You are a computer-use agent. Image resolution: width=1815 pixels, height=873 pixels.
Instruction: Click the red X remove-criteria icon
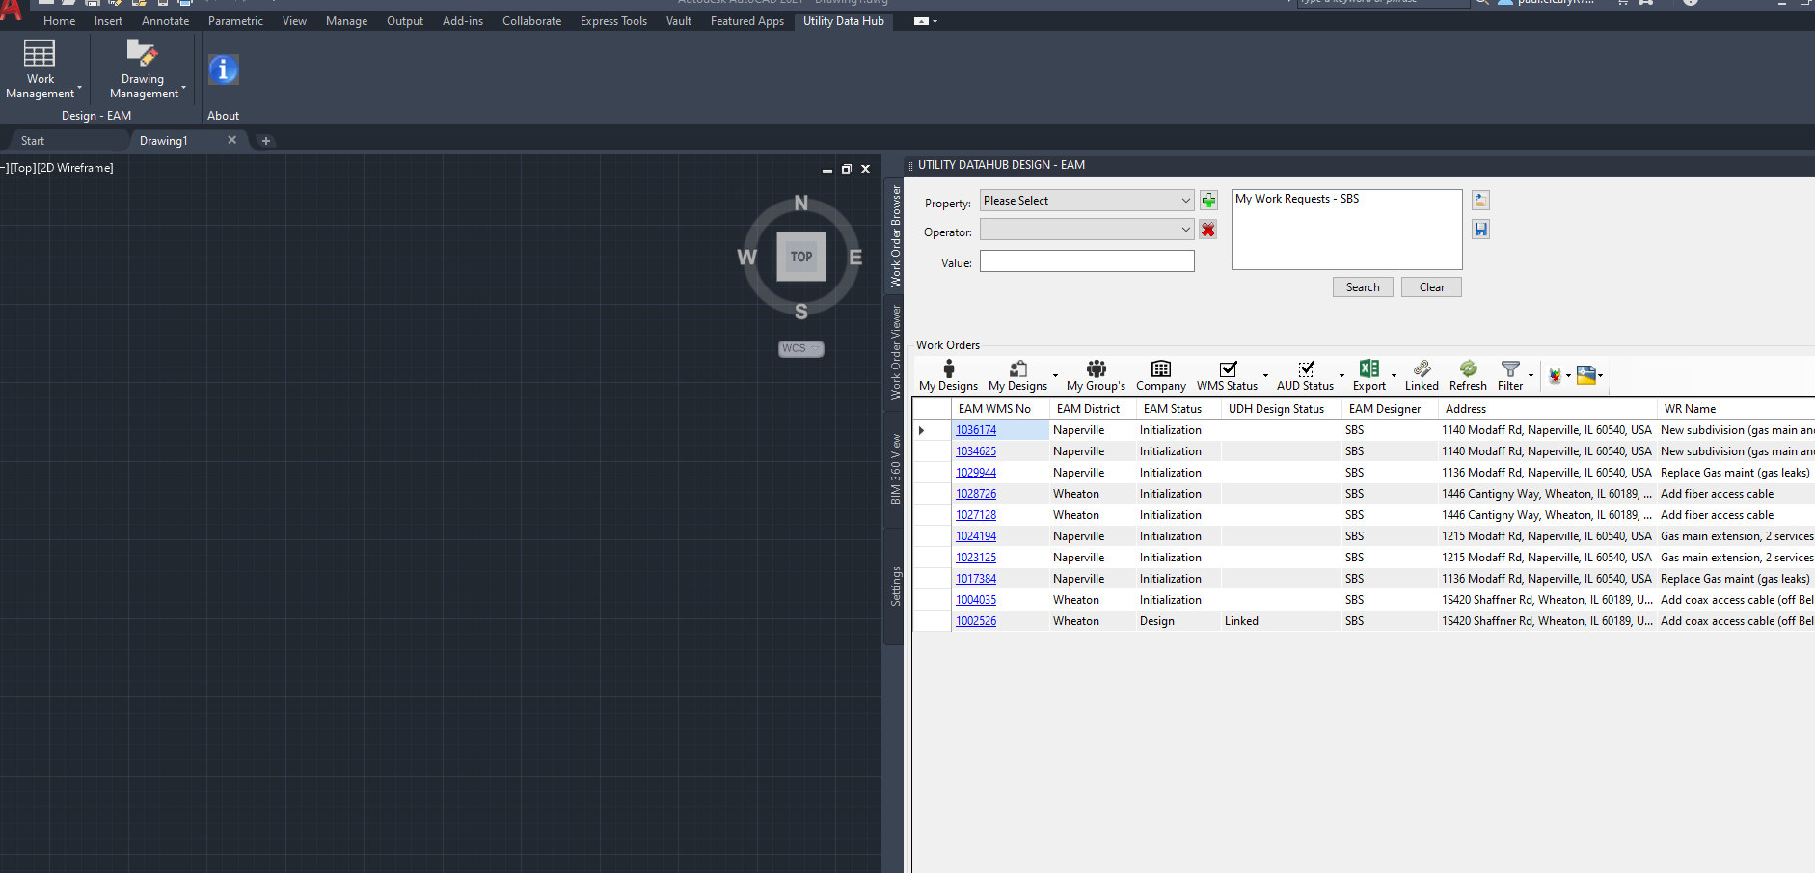pos(1208,230)
